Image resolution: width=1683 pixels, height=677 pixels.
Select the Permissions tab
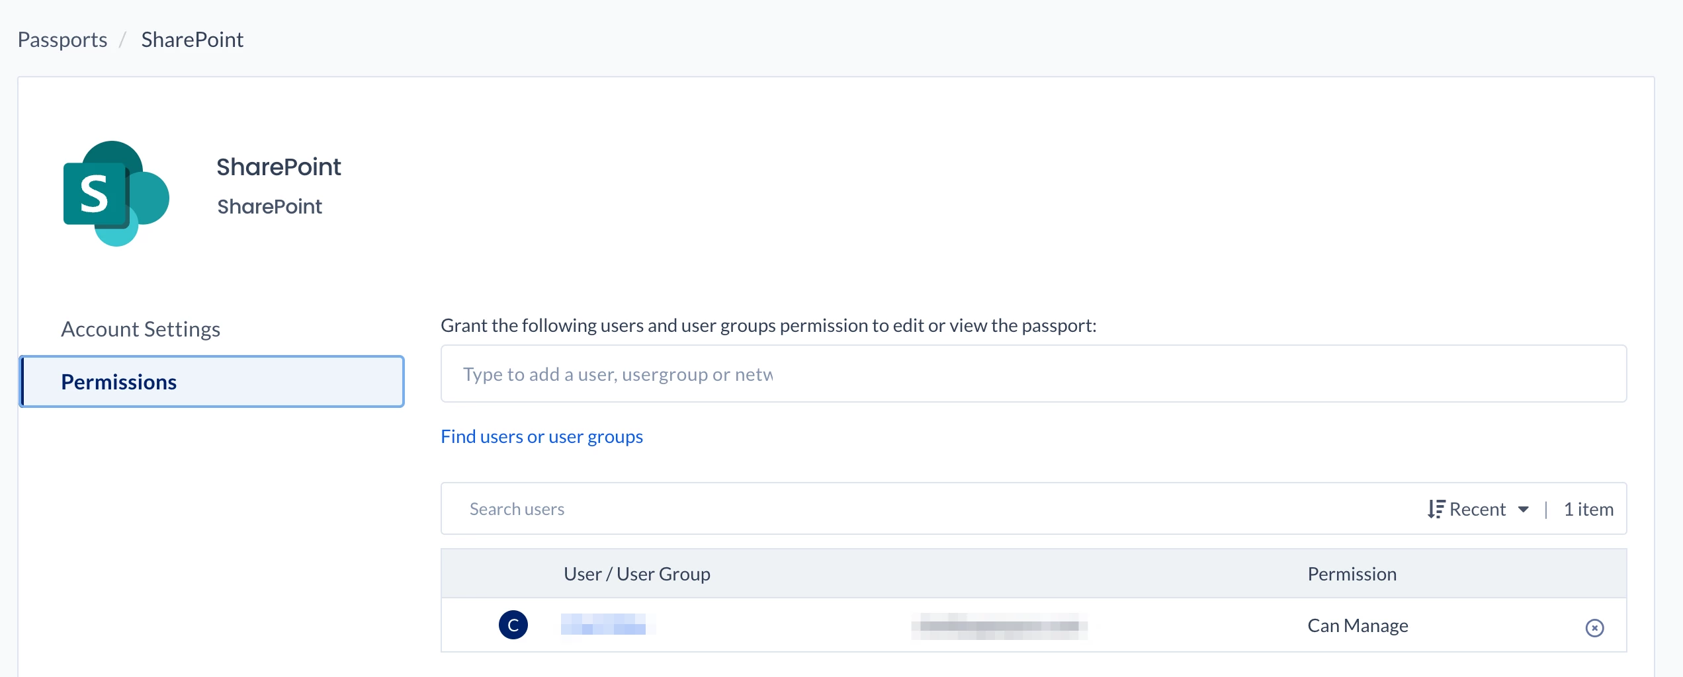tap(212, 381)
